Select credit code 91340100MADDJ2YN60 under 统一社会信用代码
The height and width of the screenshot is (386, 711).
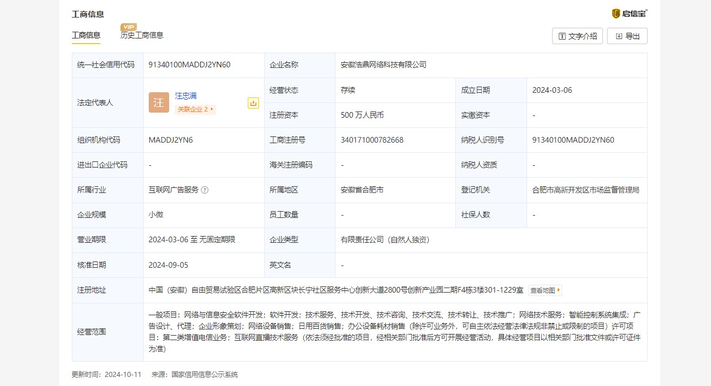click(189, 65)
